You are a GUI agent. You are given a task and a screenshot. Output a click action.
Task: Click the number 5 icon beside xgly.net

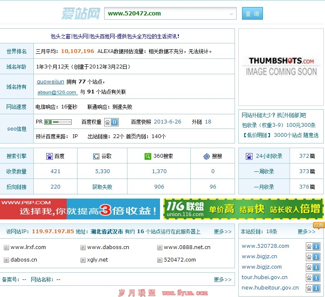[x=83, y=260]
